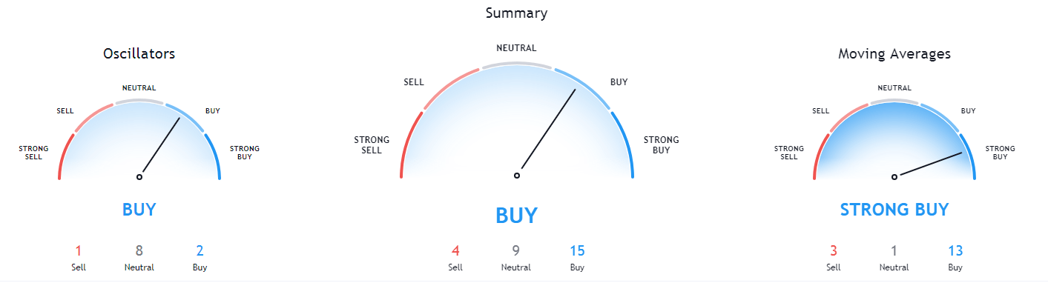Click the Summary gauge pivot circle

point(517,176)
